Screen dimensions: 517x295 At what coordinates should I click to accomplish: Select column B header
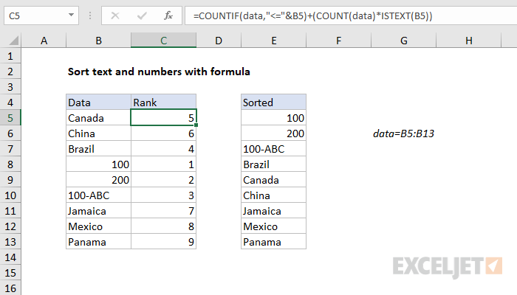coord(98,41)
